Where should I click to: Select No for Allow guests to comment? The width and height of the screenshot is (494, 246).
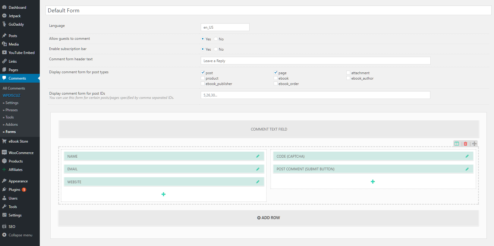click(x=216, y=39)
